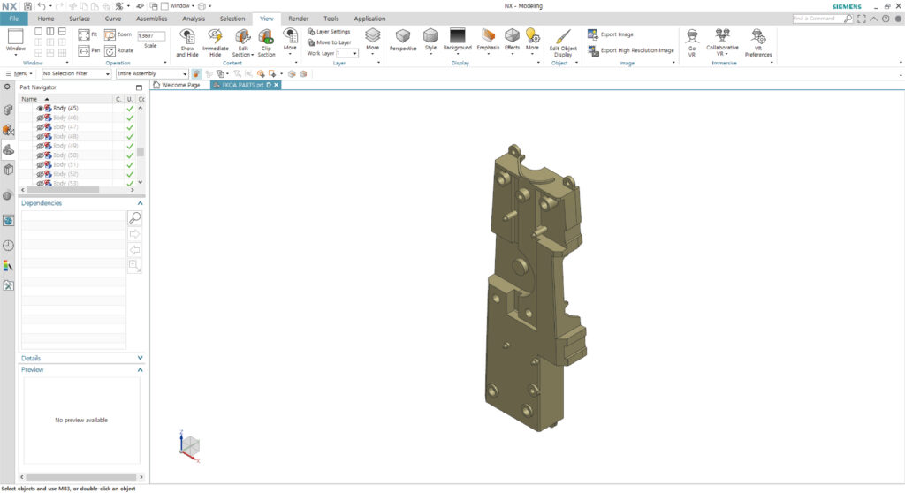Click Move to Layer
Viewport: 905px width, 493px height.
point(330,42)
